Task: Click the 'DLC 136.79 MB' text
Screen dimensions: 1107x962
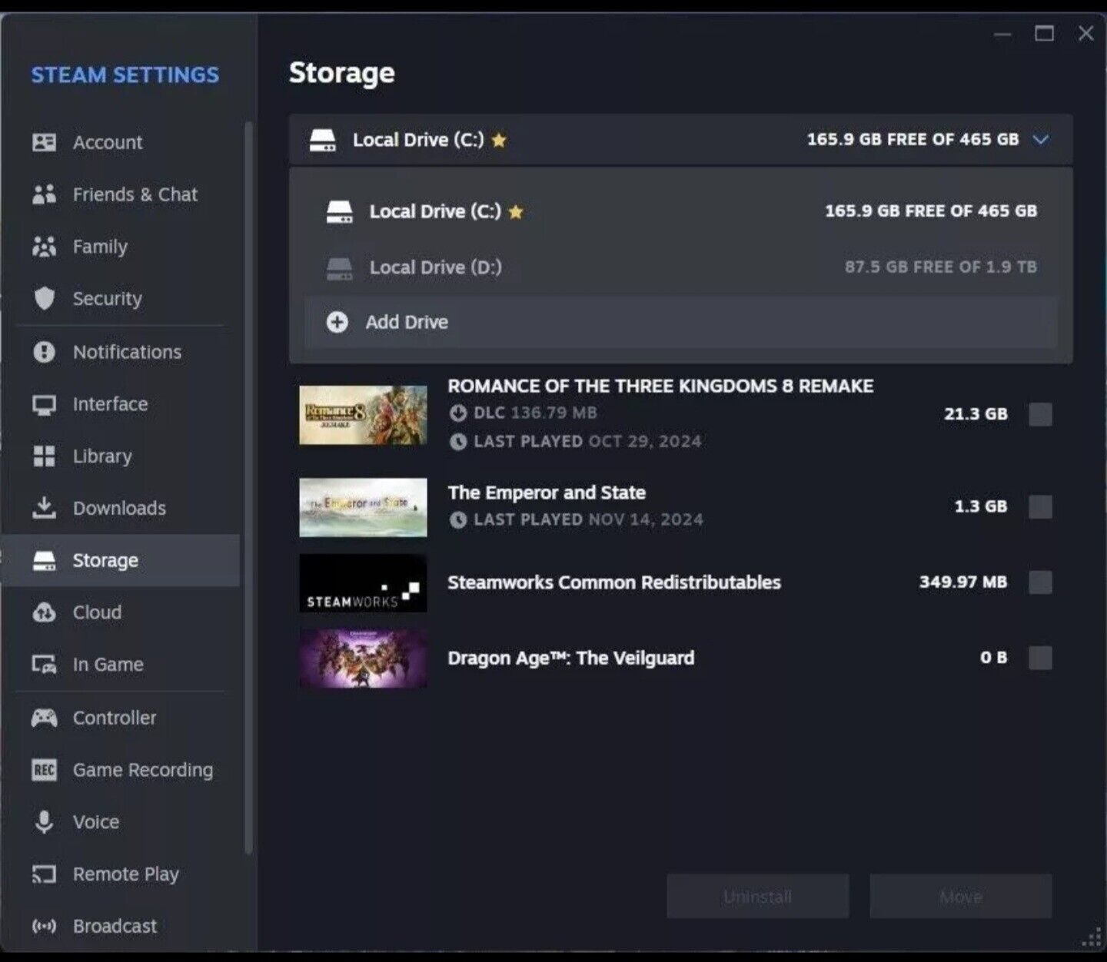Action: (x=535, y=413)
